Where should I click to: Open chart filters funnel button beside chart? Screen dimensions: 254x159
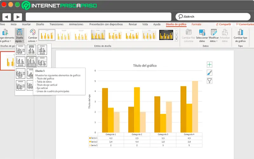210,81
